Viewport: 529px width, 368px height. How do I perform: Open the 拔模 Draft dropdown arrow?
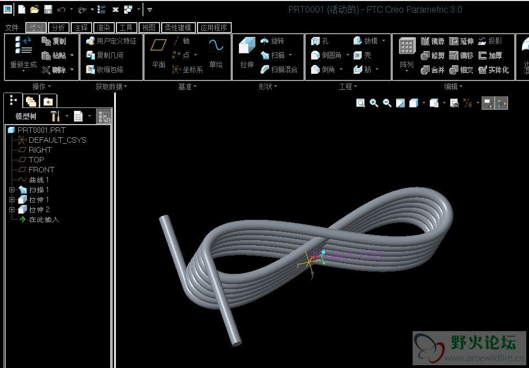tap(383, 41)
